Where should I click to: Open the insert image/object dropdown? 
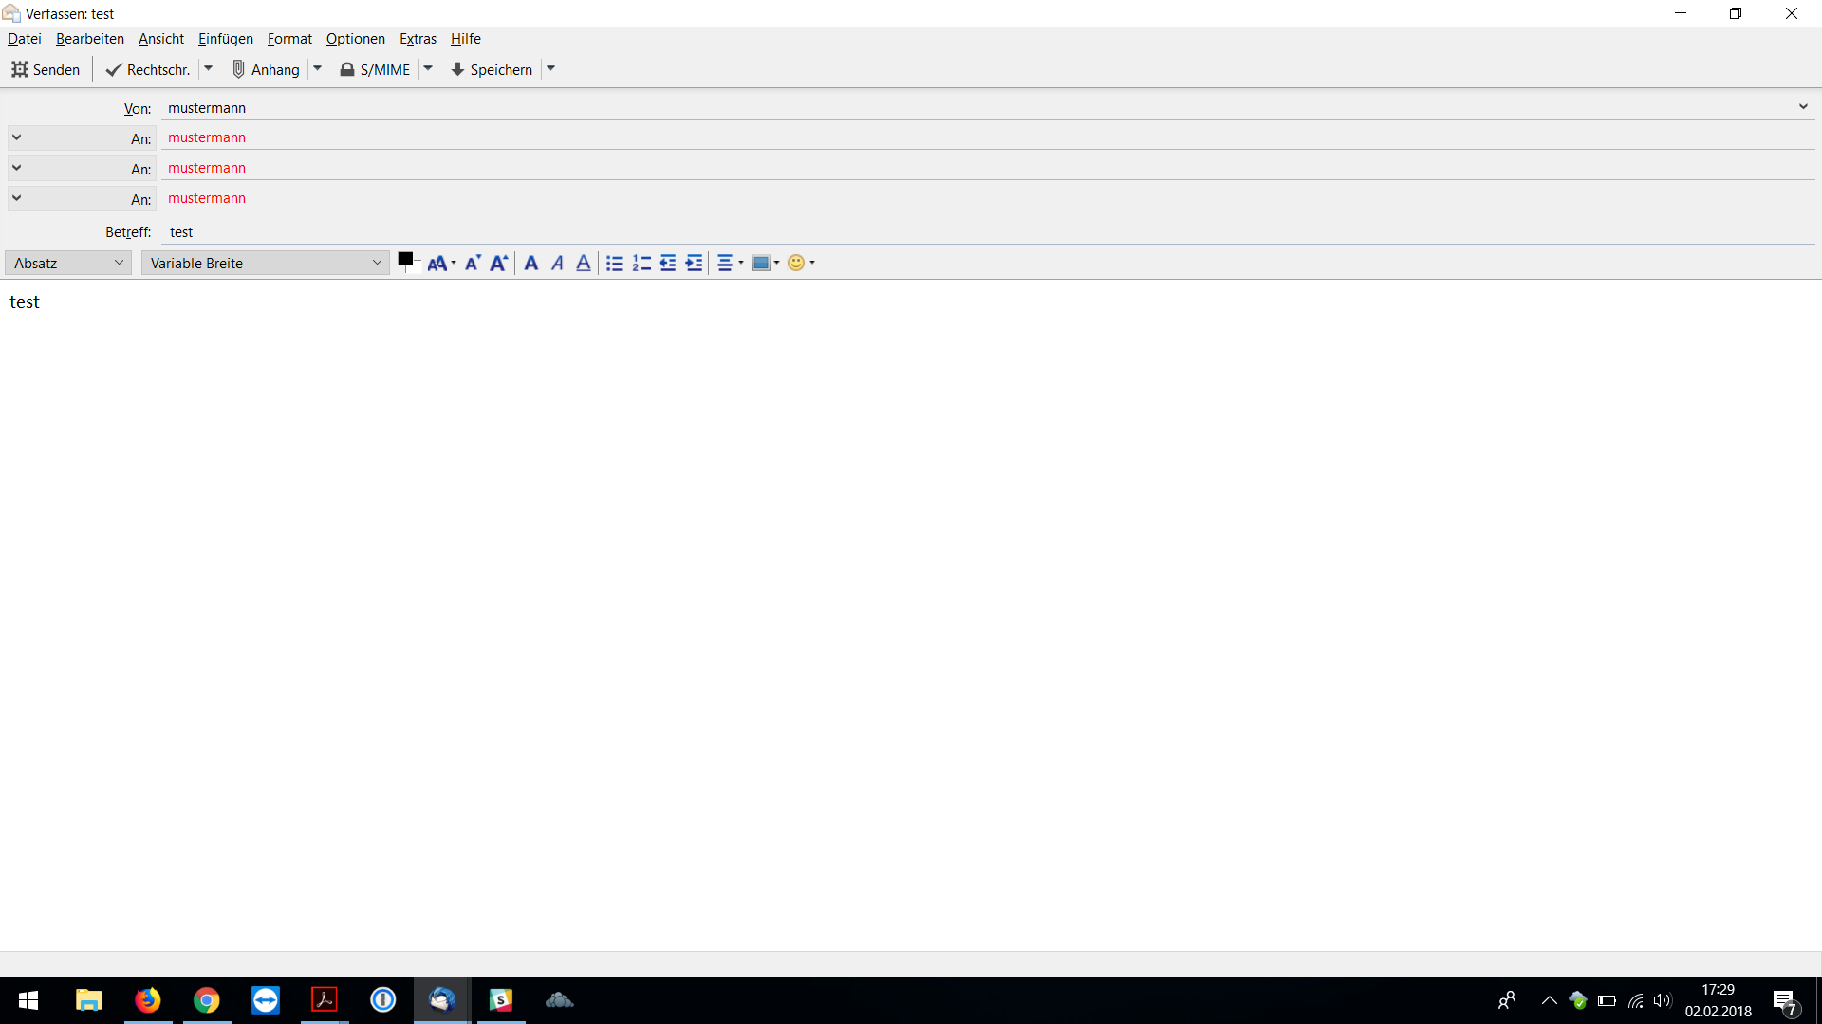click(x=765, y=264)
